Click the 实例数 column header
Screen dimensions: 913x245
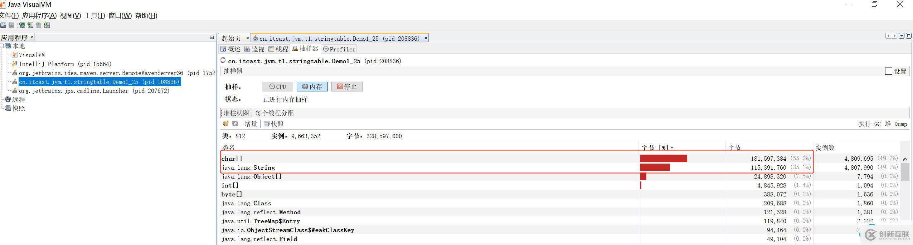point(856,147)
